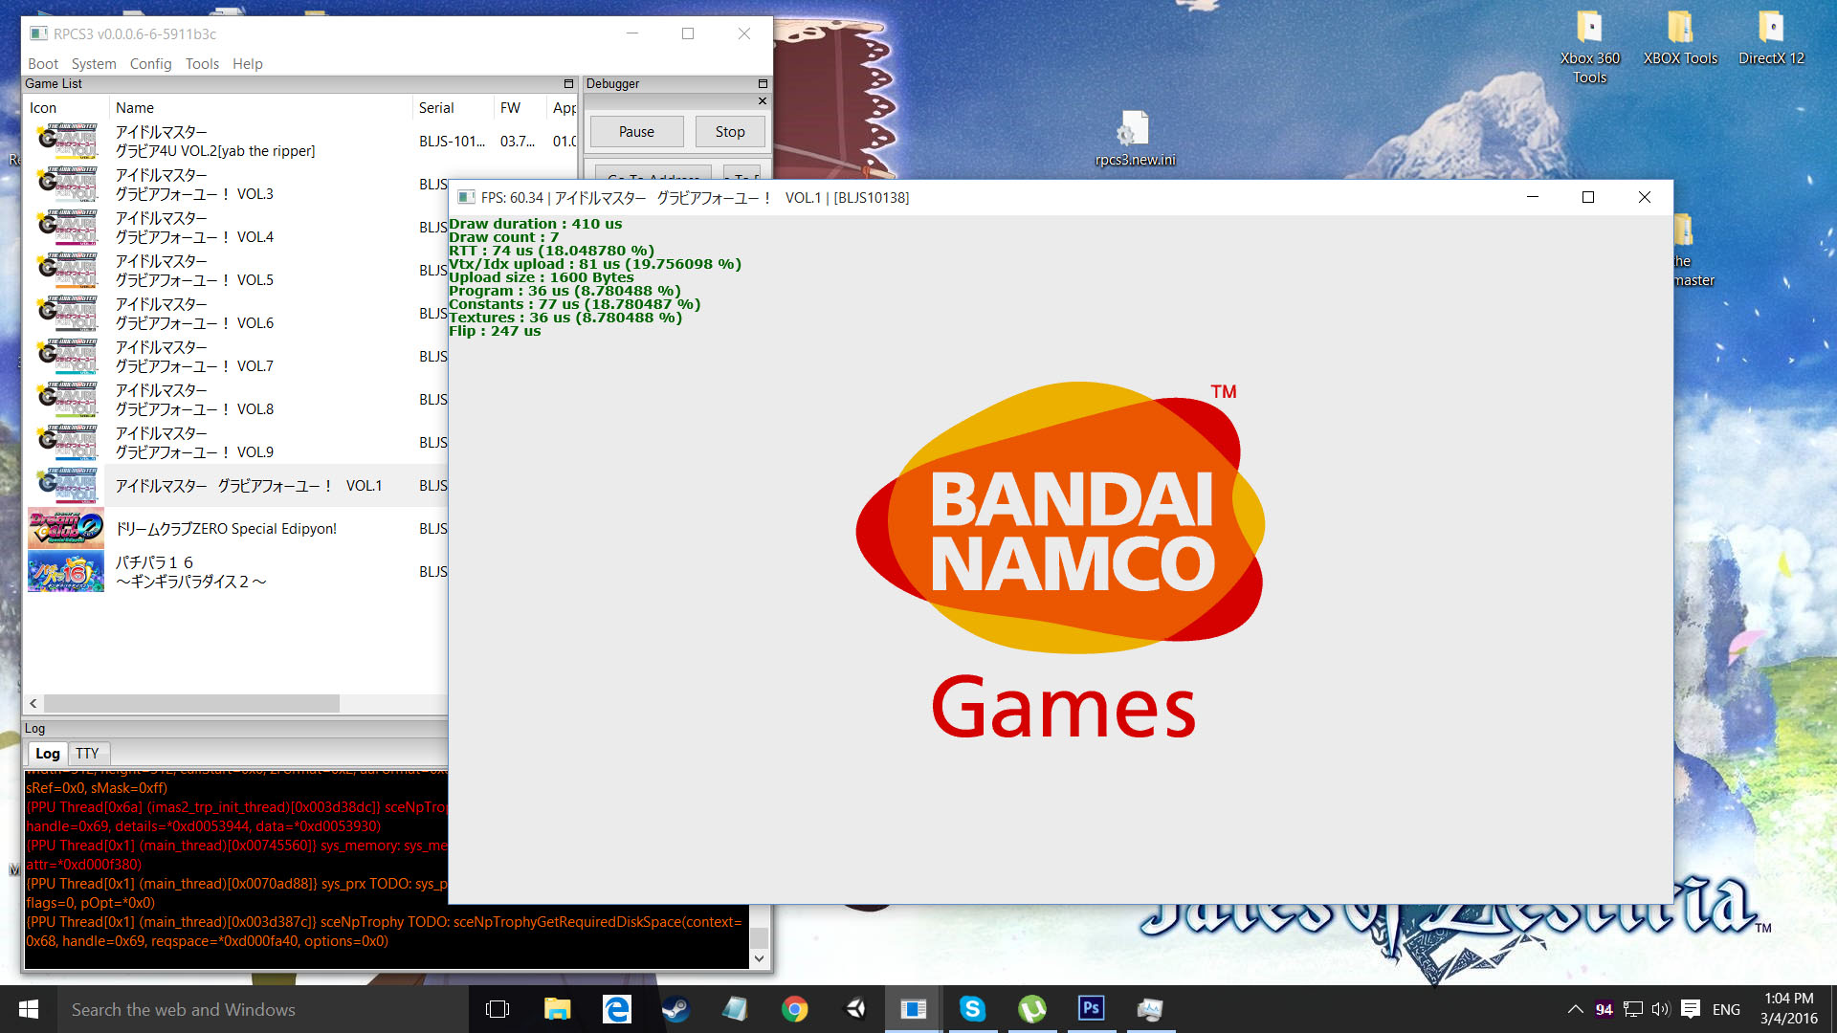Click the Dream Club ZERO game icon thumbnail
The height and width of the screenshot is (1033, 1837).
66,528
